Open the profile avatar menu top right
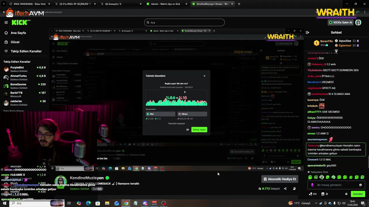This screenshot has height=207, width=369. [358, 22]
